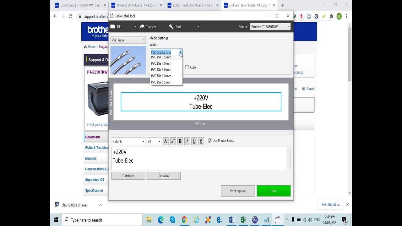This screenshot has height=226, width=402.
Task: Expand options for cltw10100a (1).exe download
Action: click(x=100, y=205)
